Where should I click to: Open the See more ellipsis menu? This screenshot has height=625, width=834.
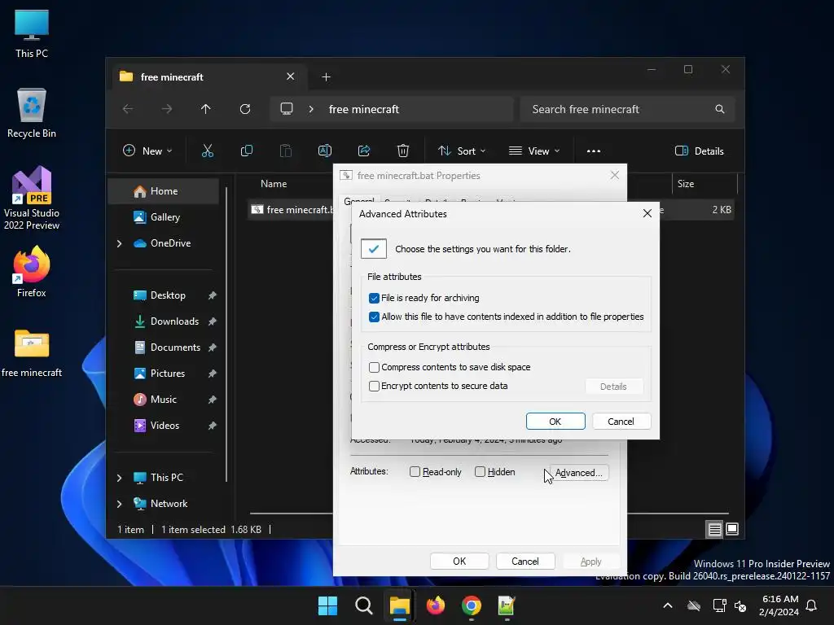594,151
